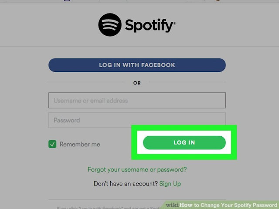Focus the Password input field
Viewport: 279px width, 209px height.
[137, 120]
